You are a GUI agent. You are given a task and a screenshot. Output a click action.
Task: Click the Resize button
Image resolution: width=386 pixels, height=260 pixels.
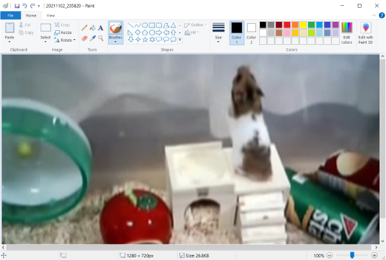pyautogui.click(x=63, y=32)
